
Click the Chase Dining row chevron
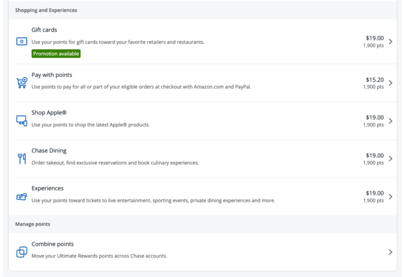click(x=391, y=159)
